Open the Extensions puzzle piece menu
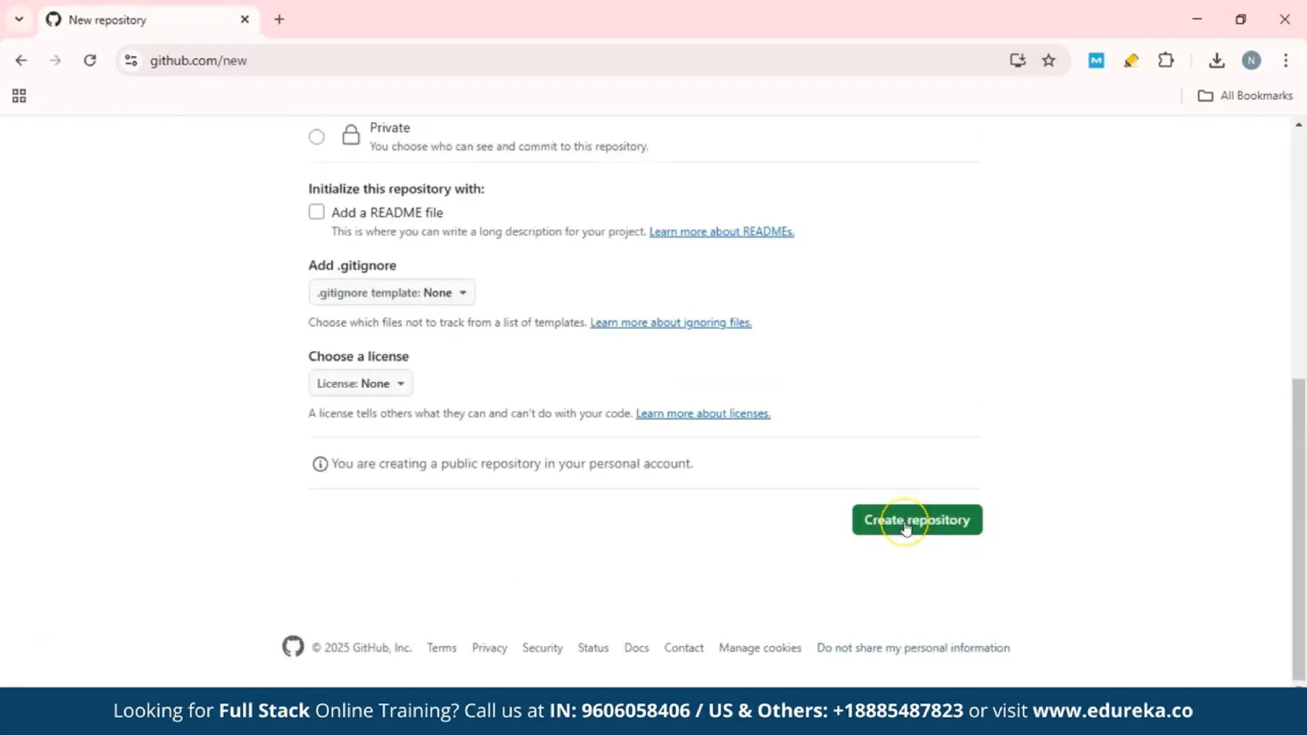 [x=1166, y=60]
